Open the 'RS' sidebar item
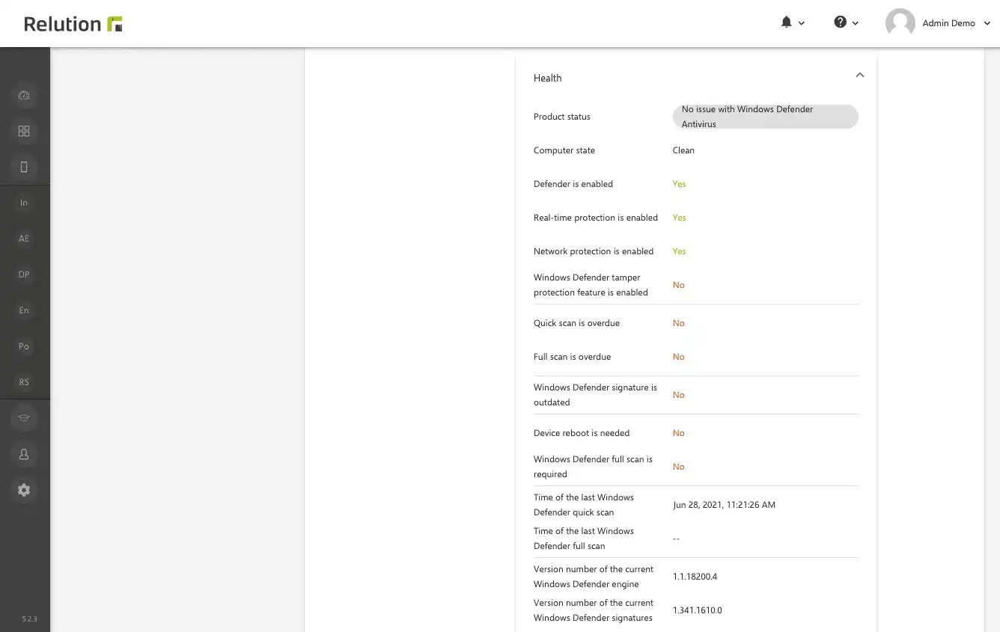Image resolution: width=1000 pixels, height=632 pixels. click(x=24, y=382)
